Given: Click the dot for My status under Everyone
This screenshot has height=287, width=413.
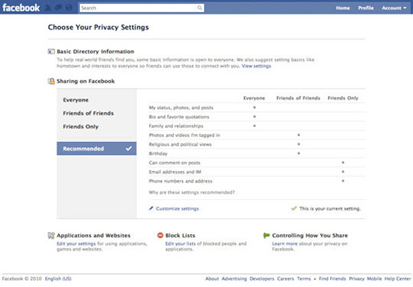Looking at the screenshot, I should (255, 107).
